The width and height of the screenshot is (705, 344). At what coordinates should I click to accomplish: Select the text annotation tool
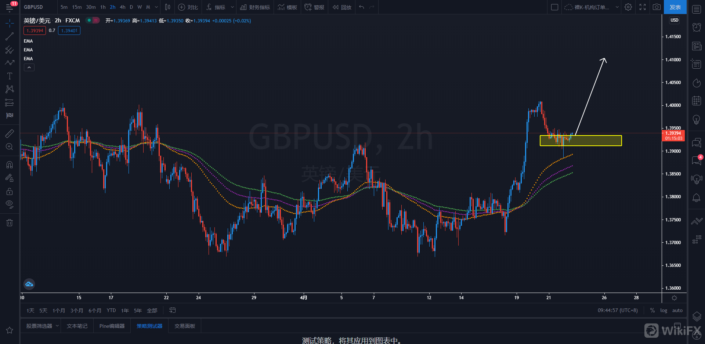pyautogui.click(x=10, y=76)
